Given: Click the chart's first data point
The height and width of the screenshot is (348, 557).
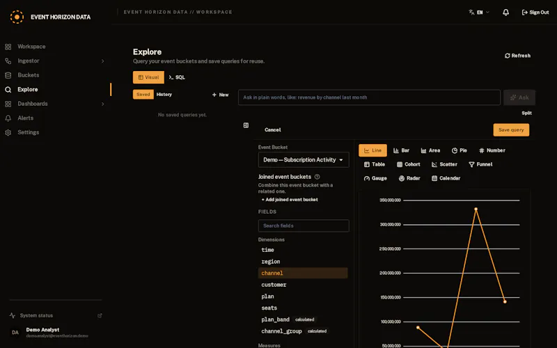Looking at the screenshot, I should click(418, 327).
